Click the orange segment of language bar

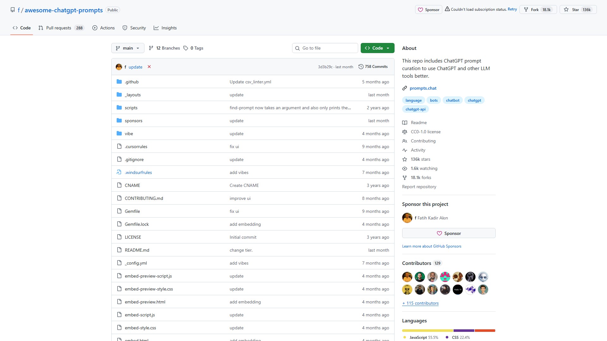pos(485,331)
